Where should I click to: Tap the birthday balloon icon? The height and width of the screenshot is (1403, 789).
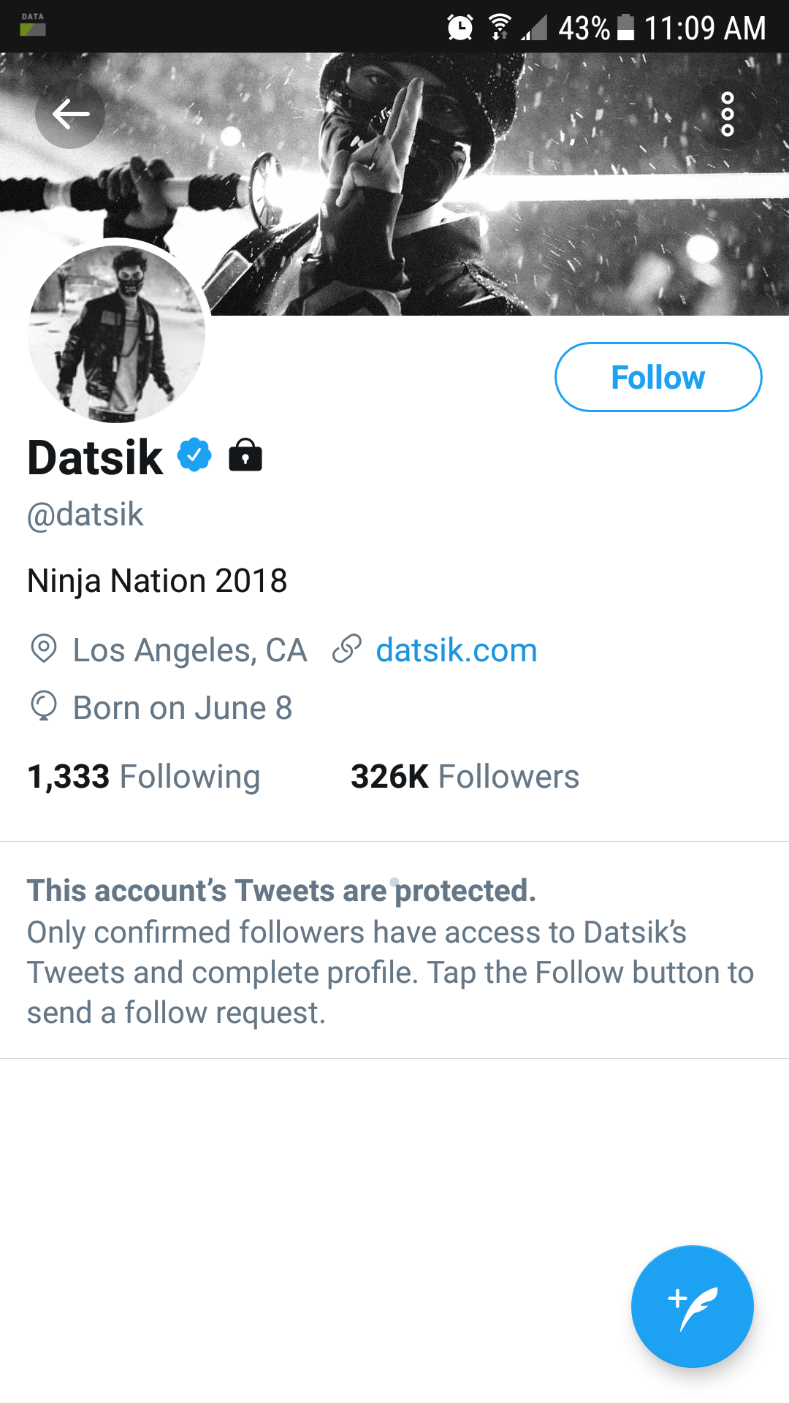44,707
